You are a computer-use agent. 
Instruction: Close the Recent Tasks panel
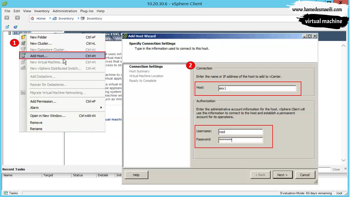click(346, 169)
